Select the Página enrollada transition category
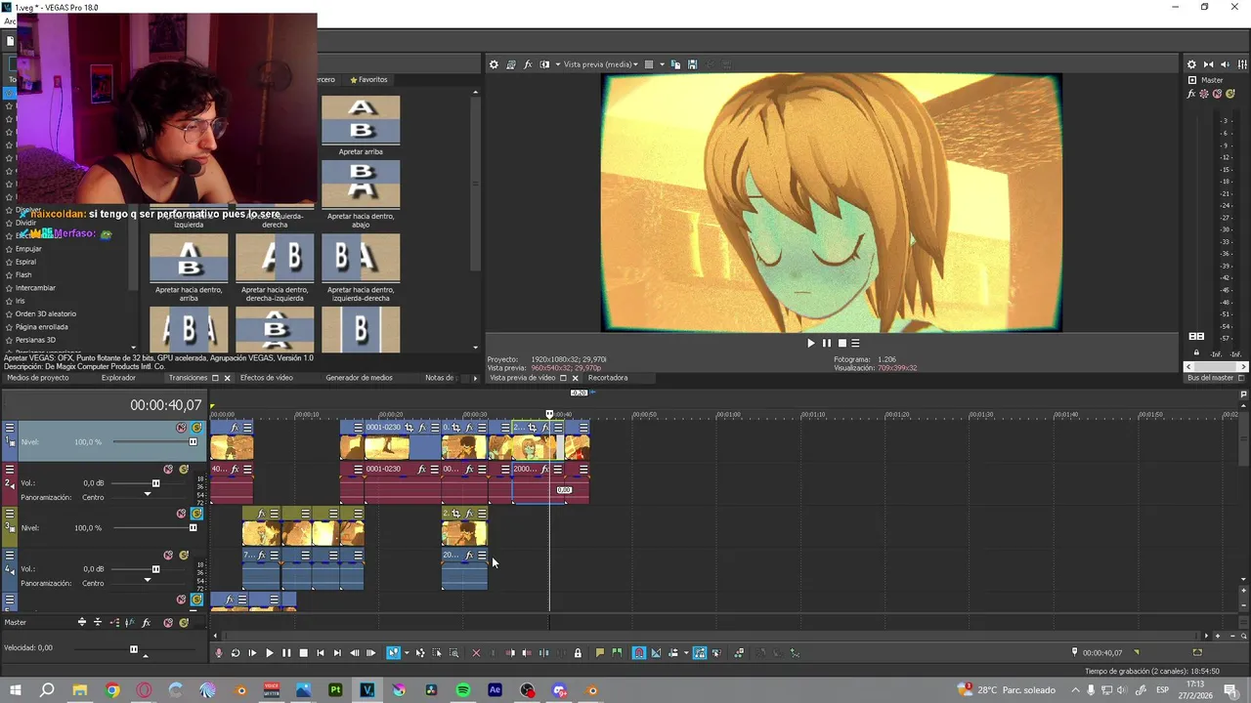1251x703 pixels. pyautogui.click(x=41, y=327)
